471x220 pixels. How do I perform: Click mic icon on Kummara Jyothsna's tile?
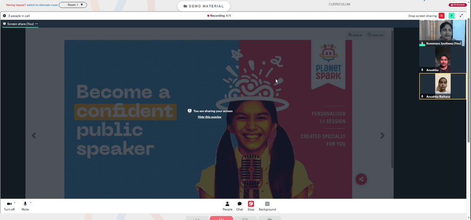[422, 44]
